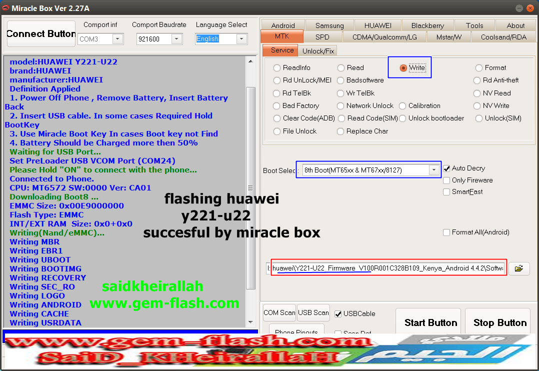Open the Comport inf dropdown

[117, 39]
